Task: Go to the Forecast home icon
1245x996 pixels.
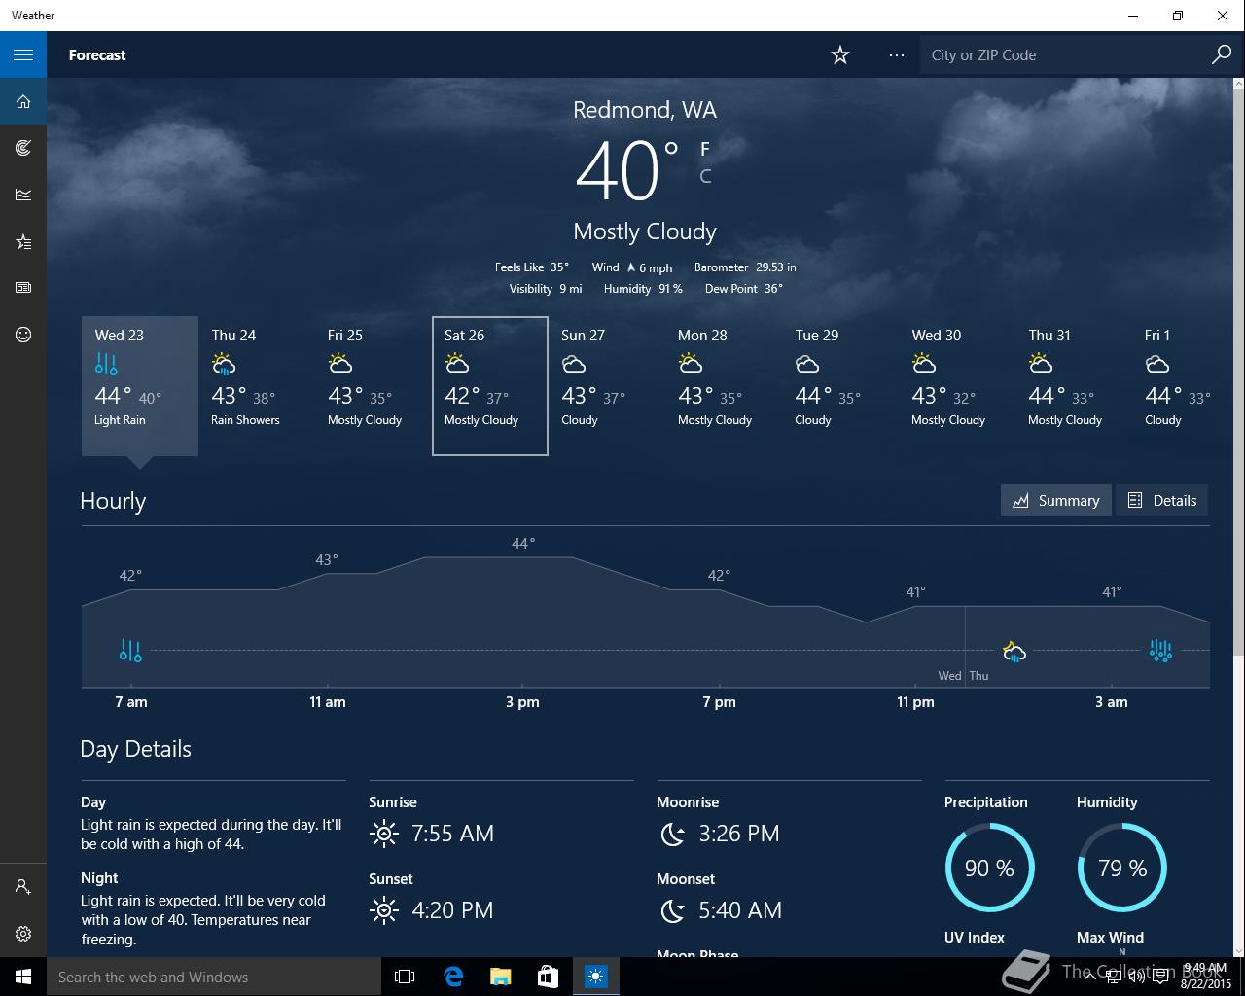Action: 23,101
